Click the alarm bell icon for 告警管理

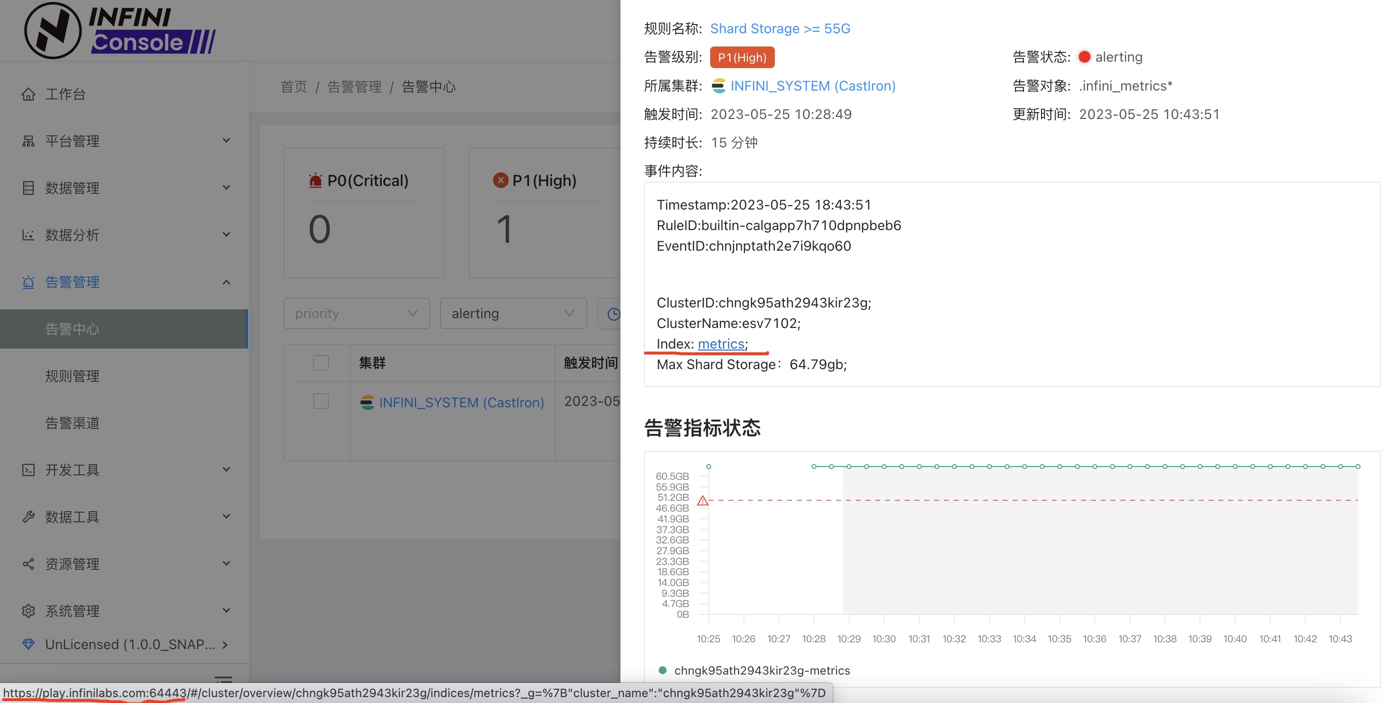[x=28, y=282]
